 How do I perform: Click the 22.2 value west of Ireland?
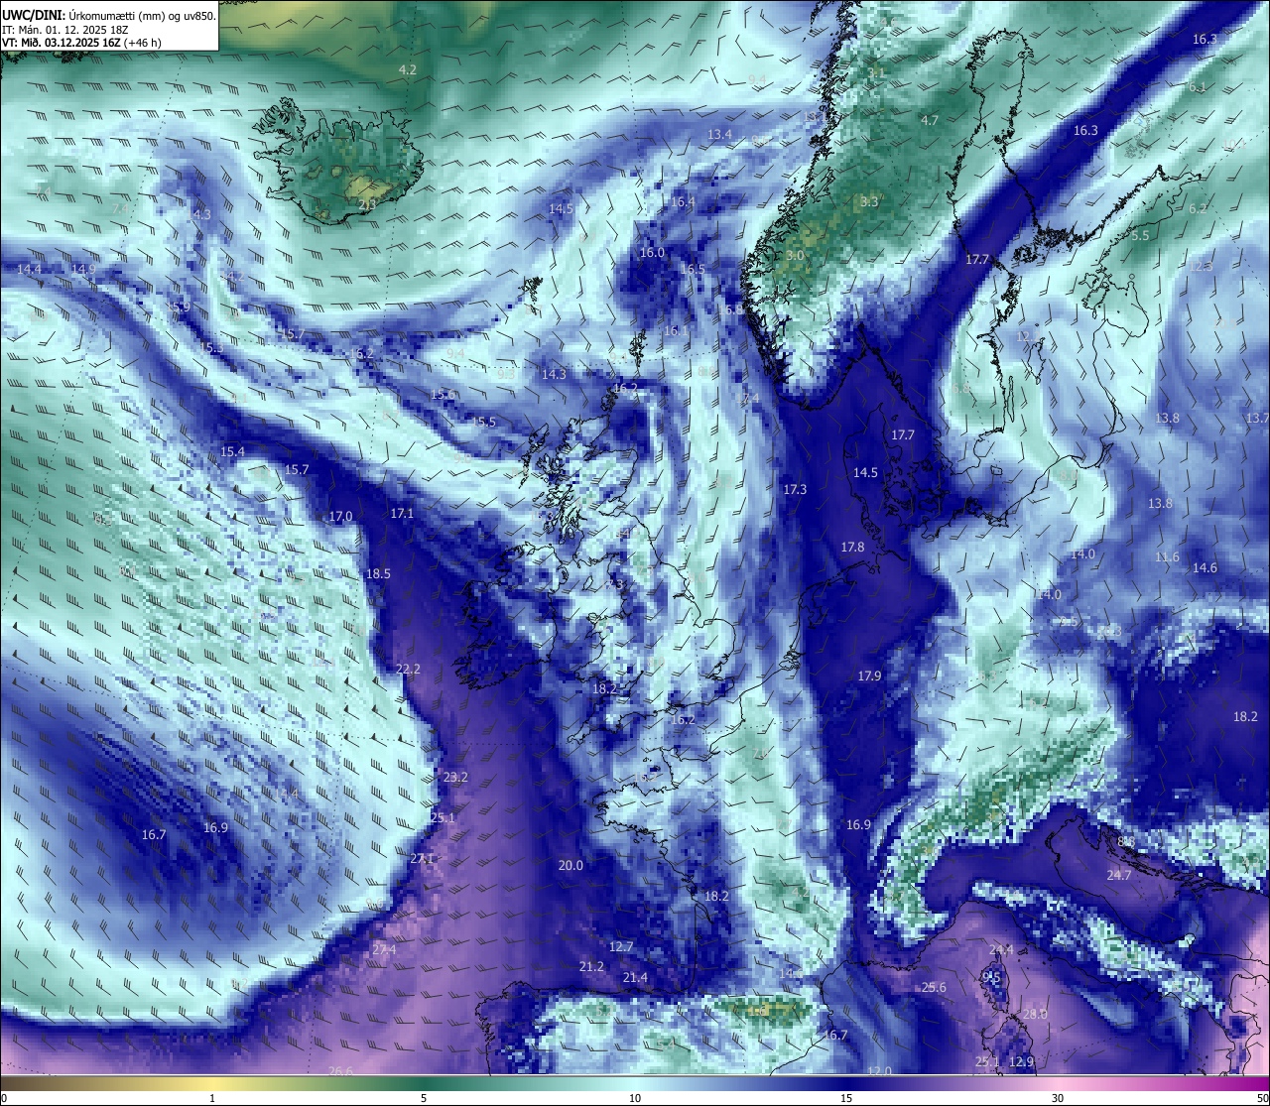408,670
